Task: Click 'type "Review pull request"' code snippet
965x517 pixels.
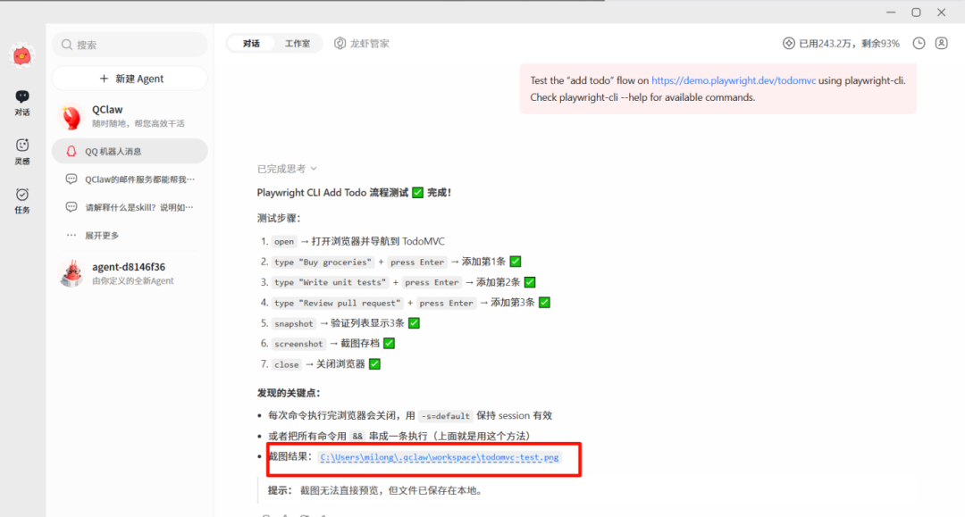Action: click(337, 303)
